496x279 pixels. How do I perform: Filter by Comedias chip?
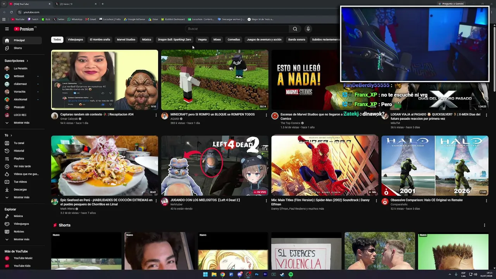tap(234, 40)
